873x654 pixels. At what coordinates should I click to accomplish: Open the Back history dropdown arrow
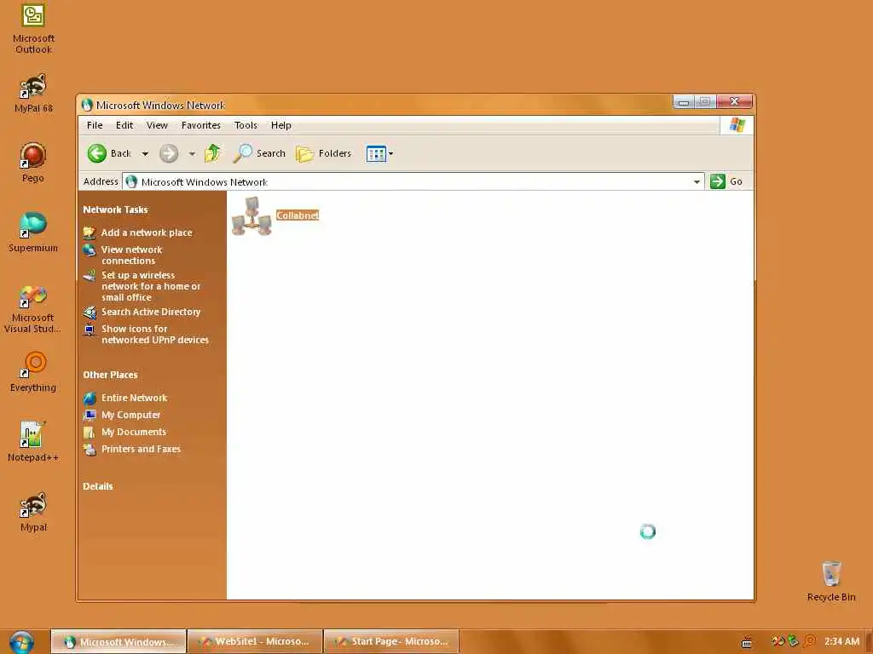pos(145,154)
